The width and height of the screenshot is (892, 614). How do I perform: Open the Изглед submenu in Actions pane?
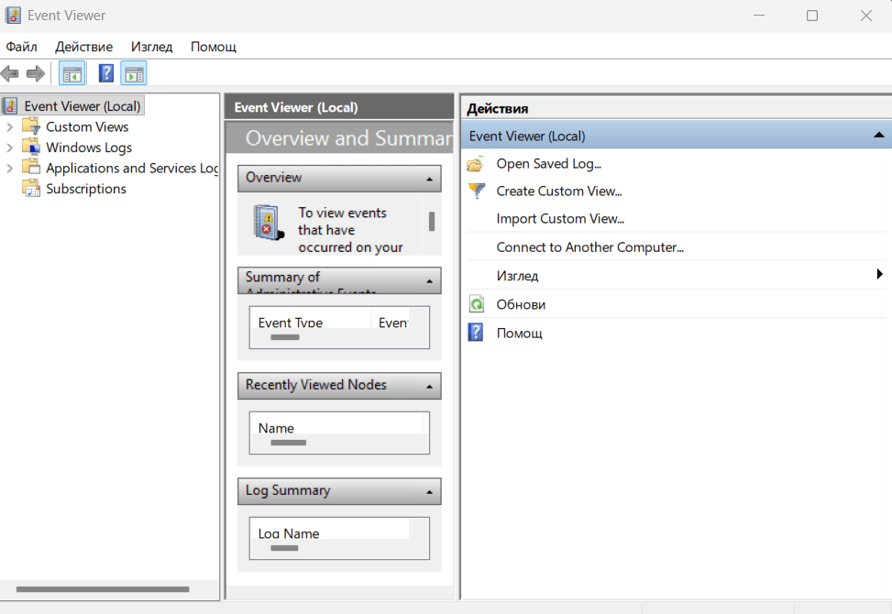[x=677, y=275]
